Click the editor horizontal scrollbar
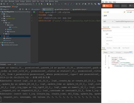This screenshot has height=103, width=134. coord(70,62)
